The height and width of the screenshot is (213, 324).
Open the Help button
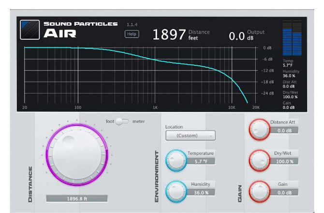(132, 34)
